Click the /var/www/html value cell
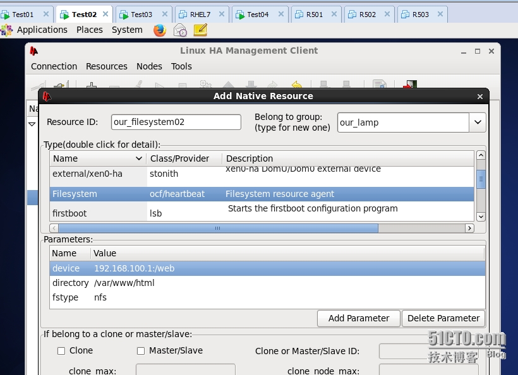Viewport: 518px width, 375px height. [124, 283]
